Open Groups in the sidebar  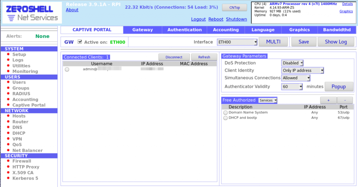pos(21,88)
